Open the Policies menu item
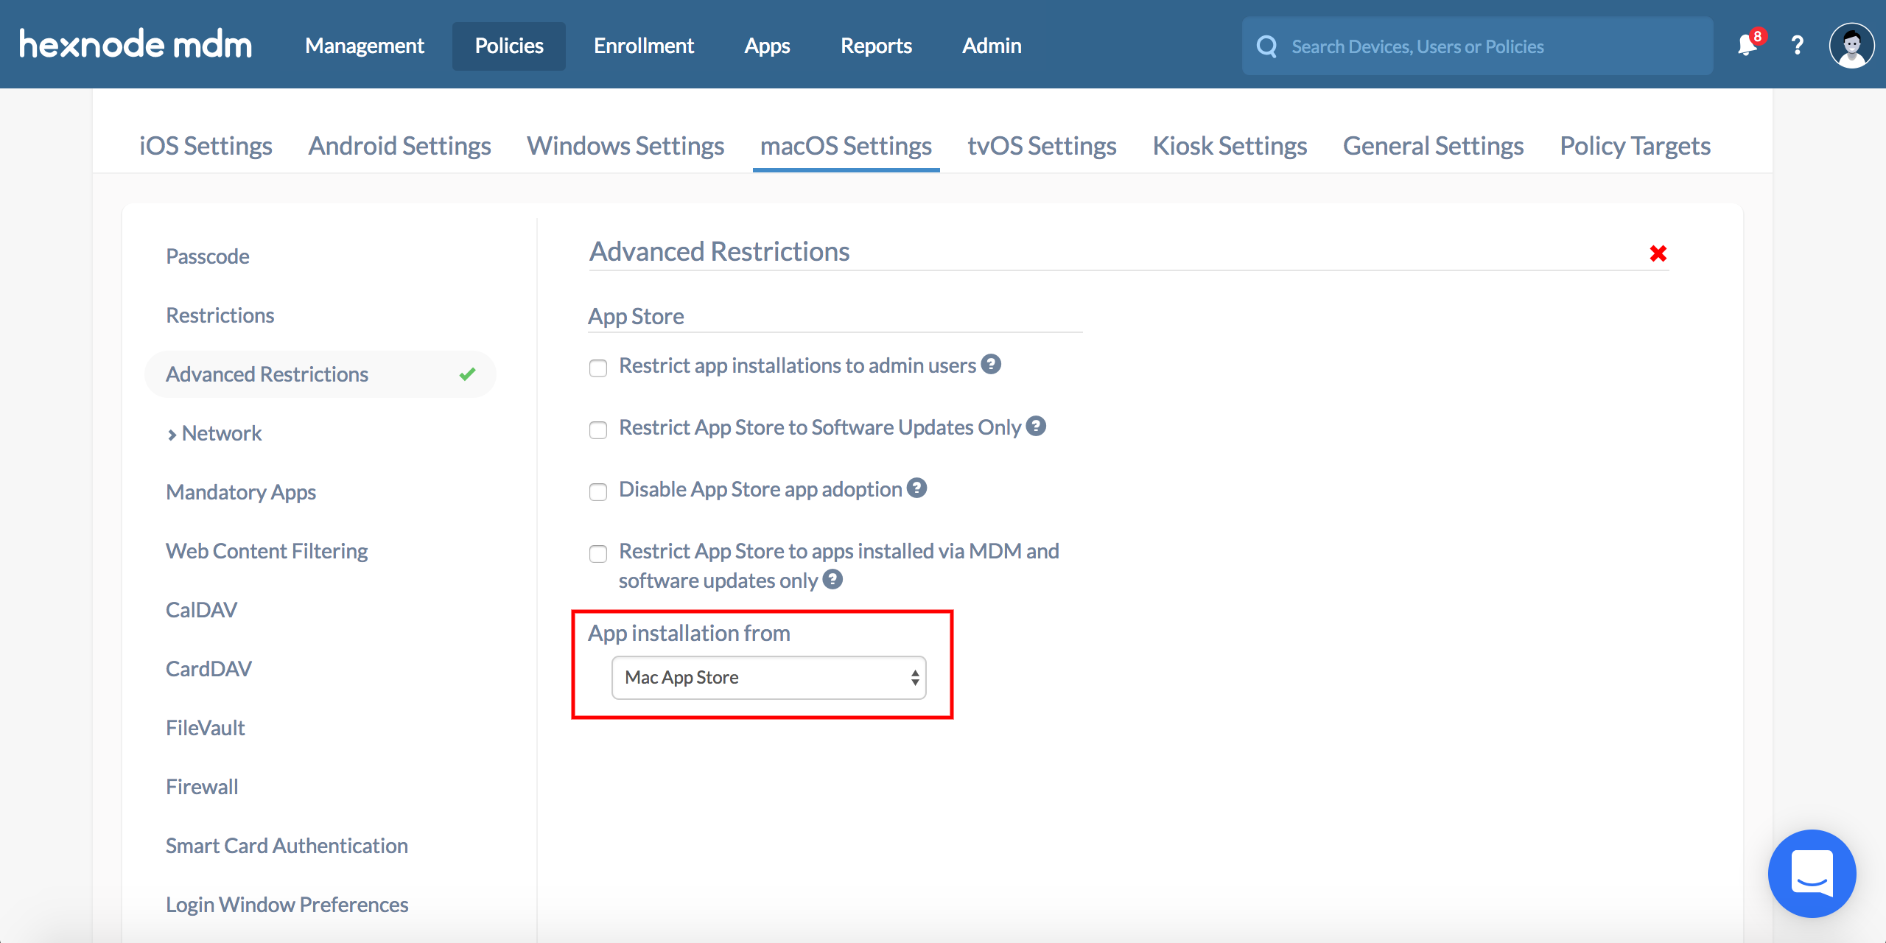 click(x=505, y=44)
